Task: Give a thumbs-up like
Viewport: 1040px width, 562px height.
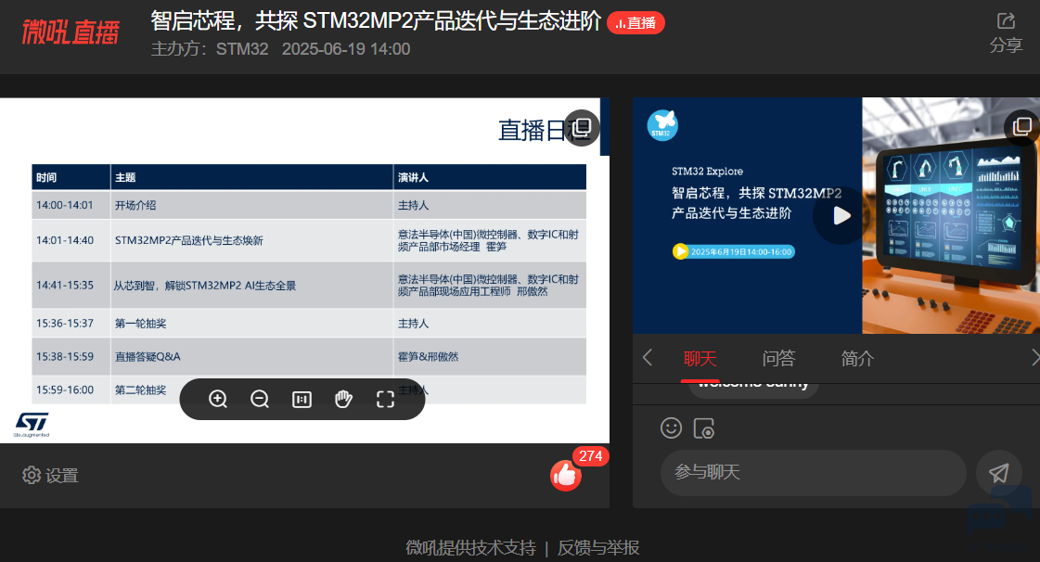Action: (566, 475)
